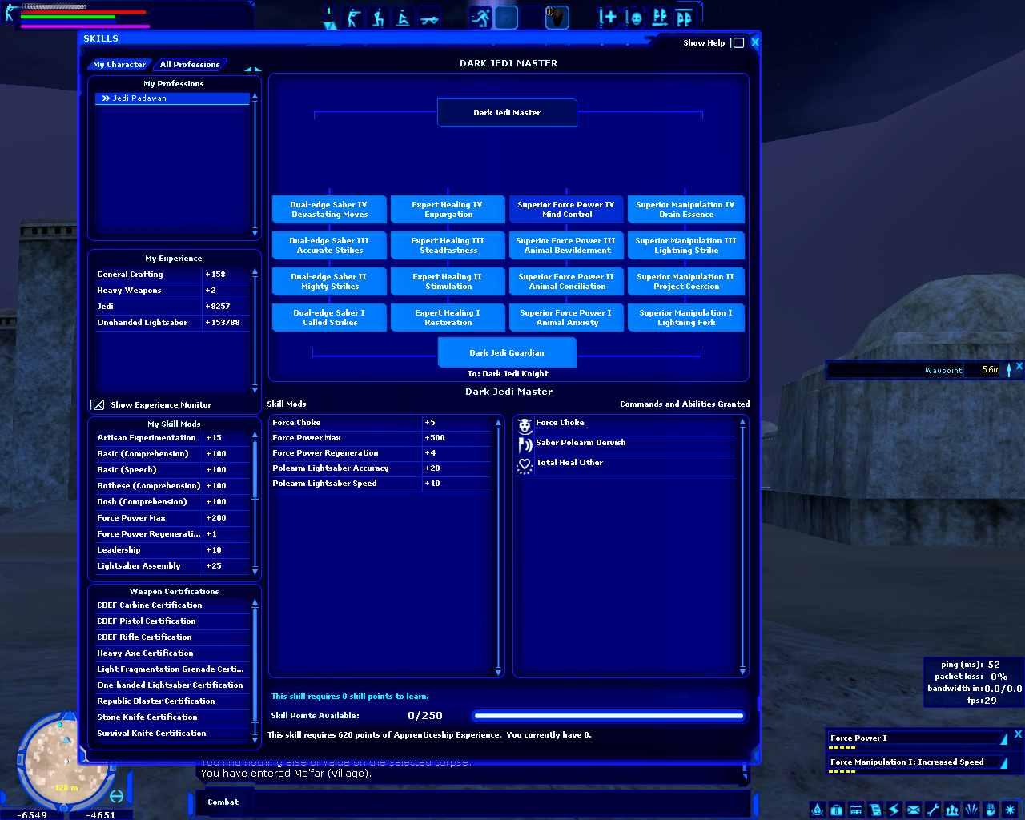
Task: Click the Onehanded Lightsaber experience row
Action: [x=172, y=323]
